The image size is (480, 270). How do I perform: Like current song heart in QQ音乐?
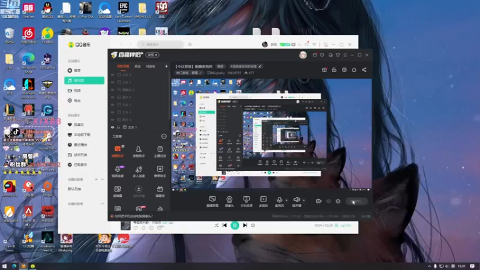136,228
